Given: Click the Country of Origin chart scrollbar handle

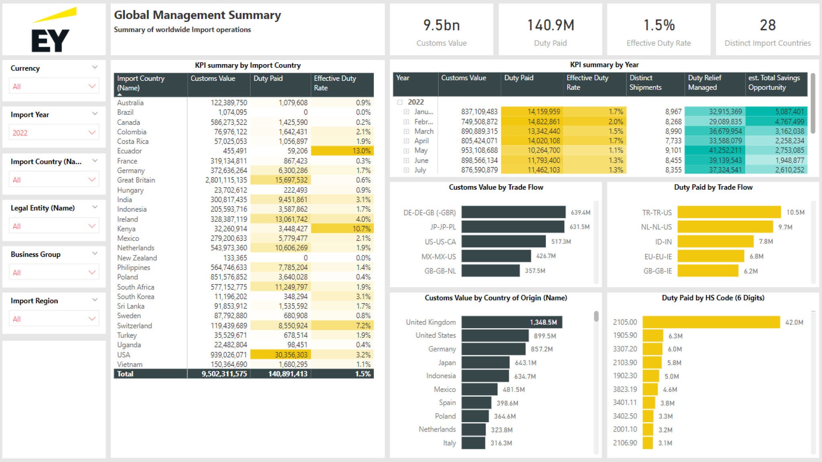Looking at the screenshot, I should (596, 316).
